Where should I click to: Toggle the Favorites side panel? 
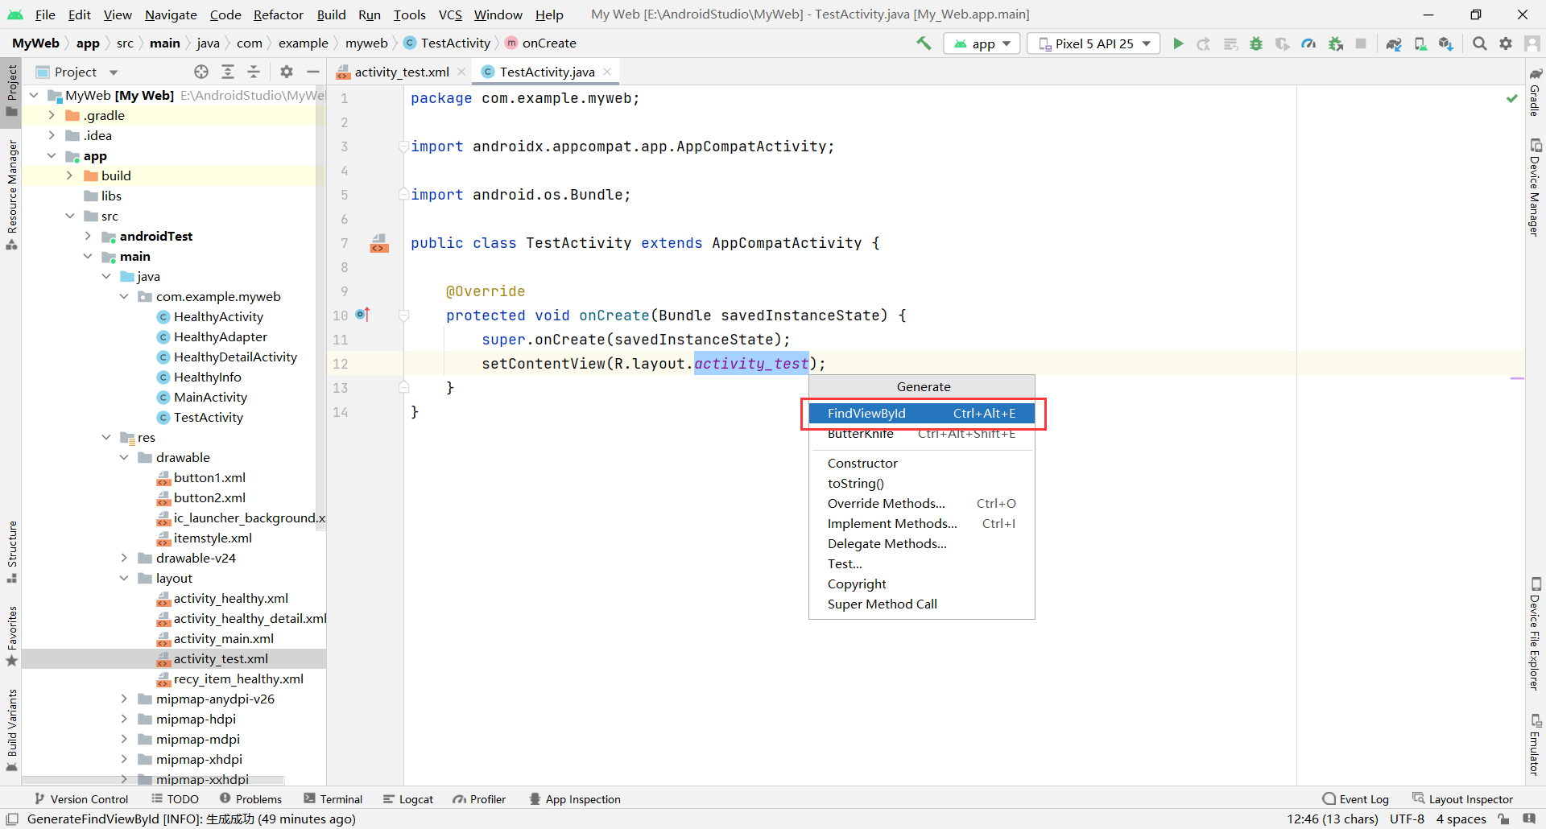[11, 637]
